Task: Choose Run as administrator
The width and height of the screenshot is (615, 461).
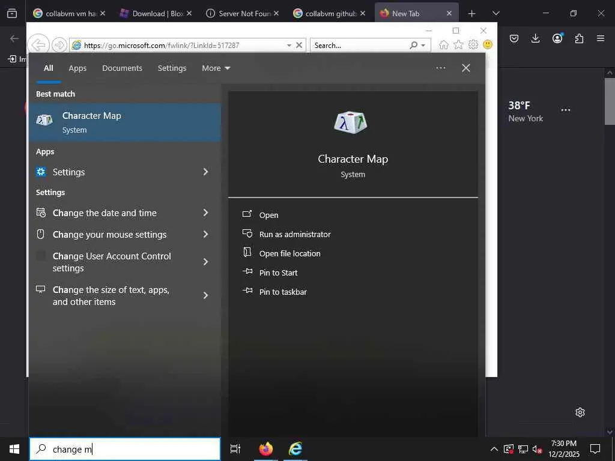Action: pyautogui.click(x=286, y=234)
